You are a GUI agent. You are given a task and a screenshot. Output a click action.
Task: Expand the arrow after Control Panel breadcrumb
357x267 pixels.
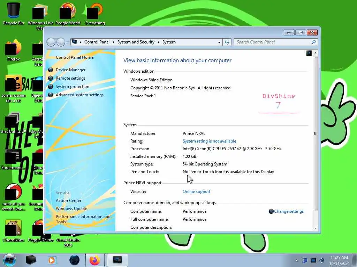(113, 42)
